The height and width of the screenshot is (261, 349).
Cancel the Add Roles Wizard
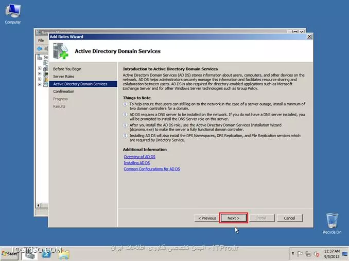tap(290, 218)
